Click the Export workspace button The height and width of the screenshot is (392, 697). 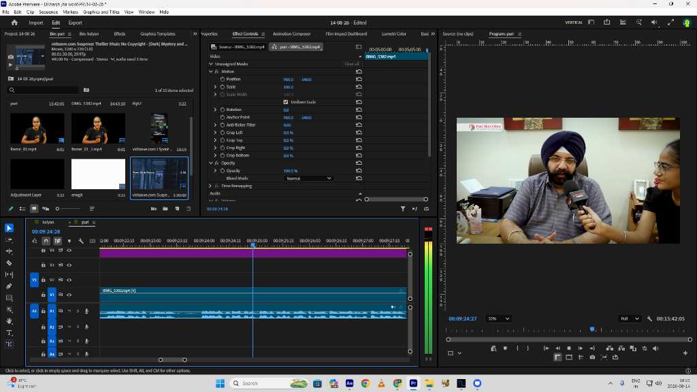tap(75, 22)
